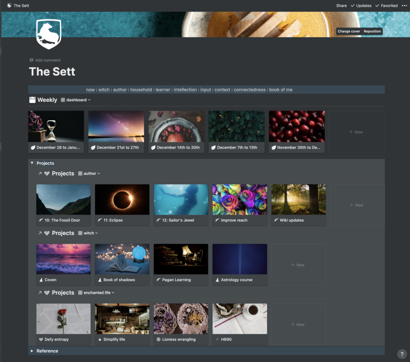Screen dimensions: 410x362
Task: Click pencil icon on HB90 card
Action: coord(217,340)
